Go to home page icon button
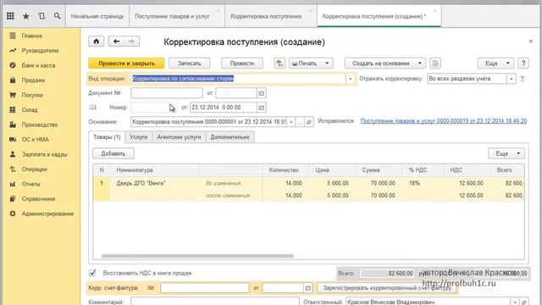The height and width of the screenshot is (305, 542). point(96,42)
